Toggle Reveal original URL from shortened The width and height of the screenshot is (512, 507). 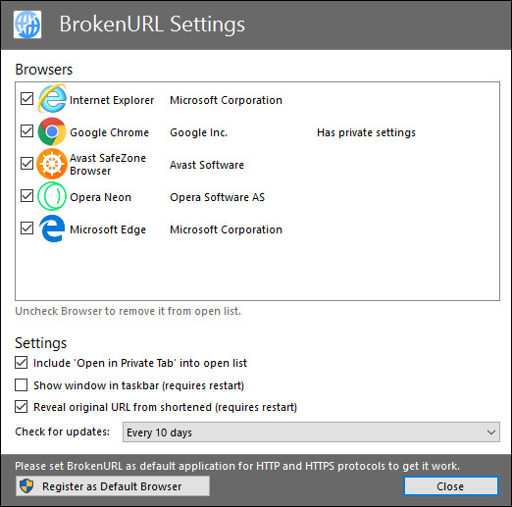[x=21, y=407]
